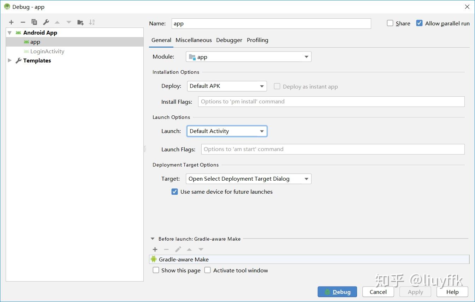Enable the Share checkbox
Viewport: 475px width, 302px height.
[x=390, y=23]
